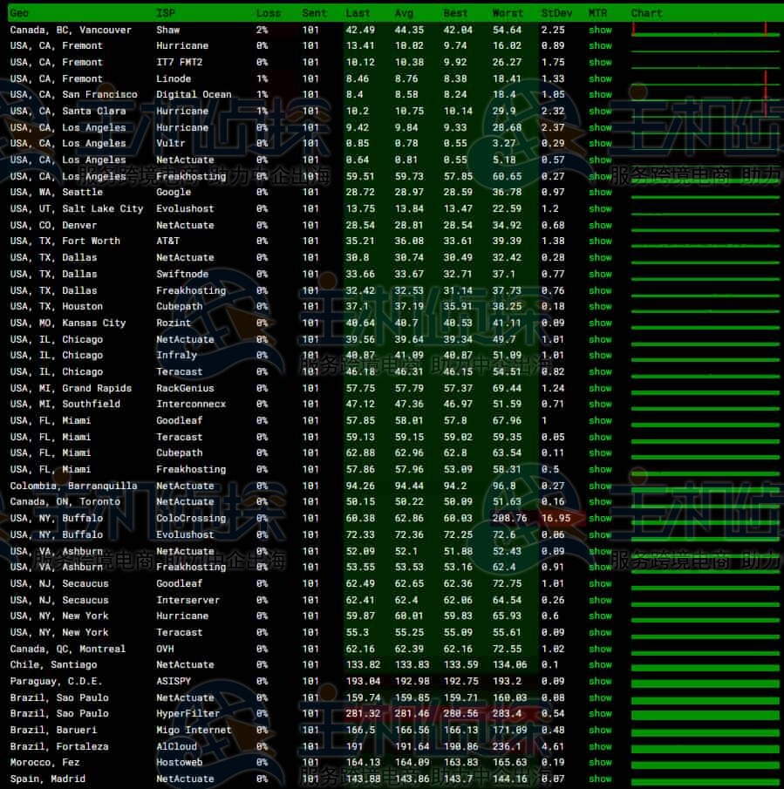
Task: Click show for Montreal OVH row
Action: (600, 650)
